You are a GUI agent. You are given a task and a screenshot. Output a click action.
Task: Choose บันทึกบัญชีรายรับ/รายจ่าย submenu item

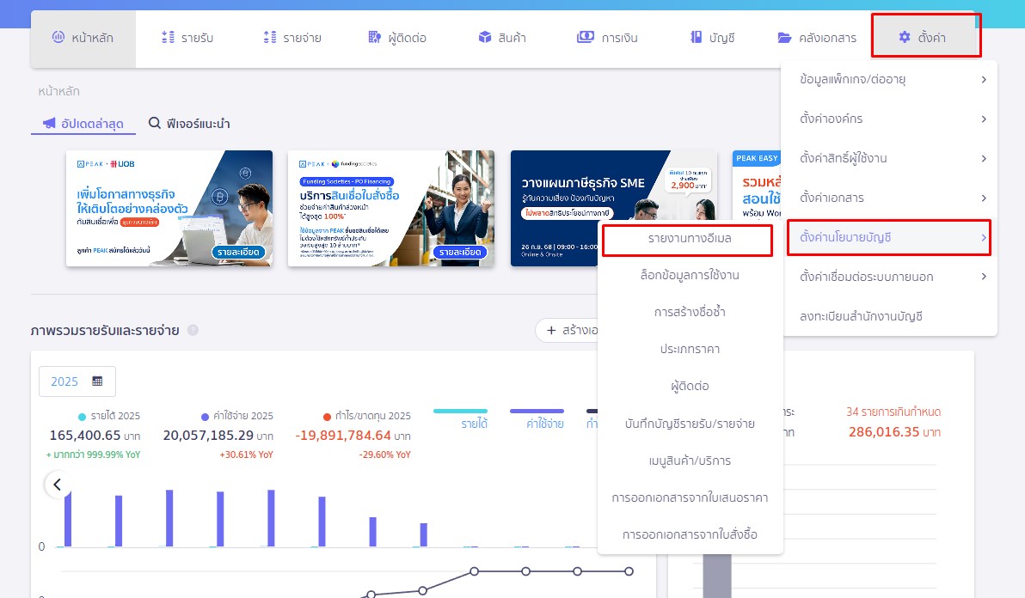[x=690, y=424]
